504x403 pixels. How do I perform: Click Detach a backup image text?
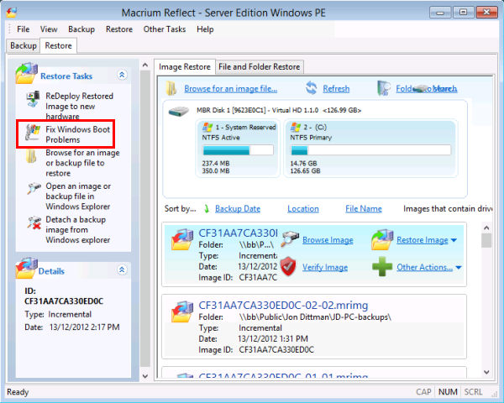(78, 230)
